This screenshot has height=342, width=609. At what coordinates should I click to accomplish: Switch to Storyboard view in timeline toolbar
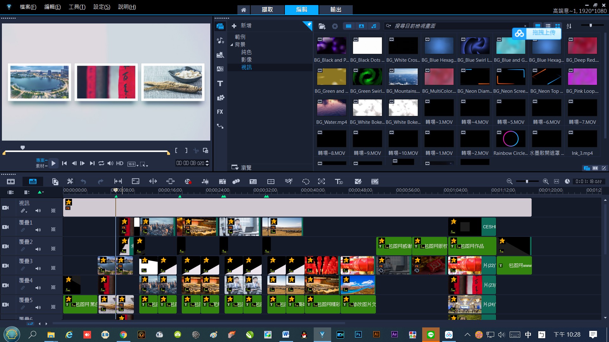point(11,181)
